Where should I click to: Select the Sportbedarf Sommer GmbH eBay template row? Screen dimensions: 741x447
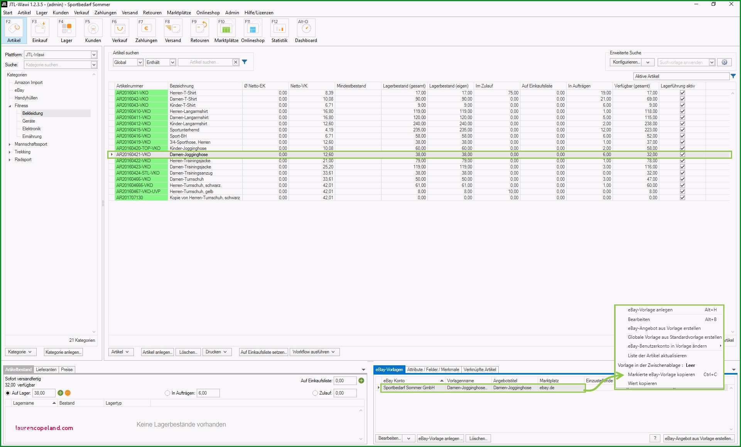pos(483,388)
